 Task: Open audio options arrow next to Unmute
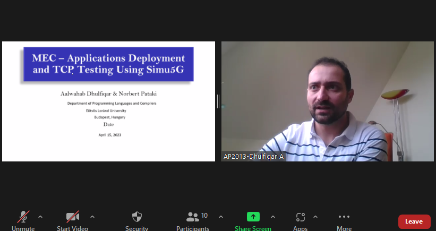pos(40,217)
